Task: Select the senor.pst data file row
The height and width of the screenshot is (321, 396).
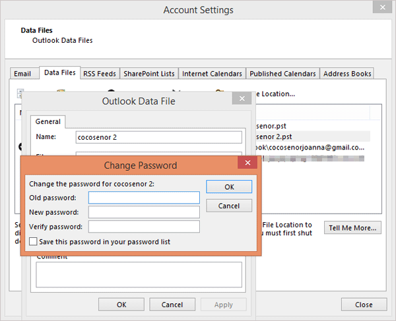Action: [313, 126]
